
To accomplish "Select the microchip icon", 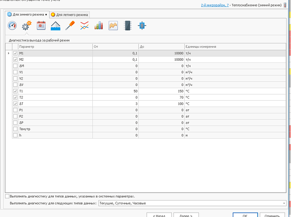I will pyautogui.click(x=127, y=26).
